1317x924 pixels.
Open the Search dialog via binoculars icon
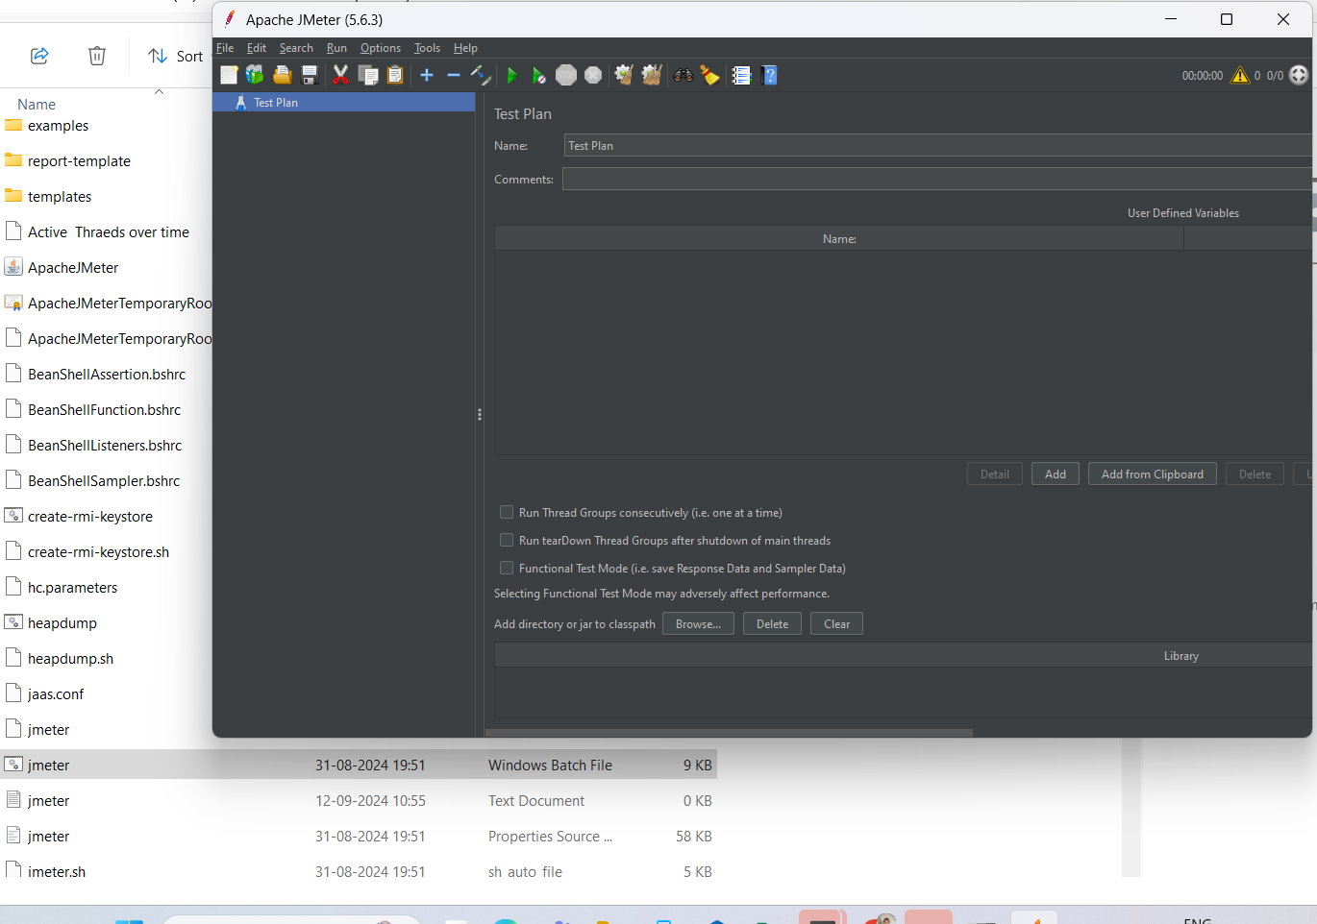(683, 75)
